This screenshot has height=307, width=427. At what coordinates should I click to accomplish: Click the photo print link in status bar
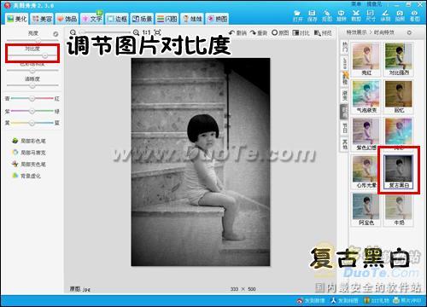[407, 300]
